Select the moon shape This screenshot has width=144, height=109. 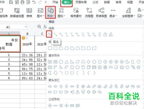pos(50,73)
